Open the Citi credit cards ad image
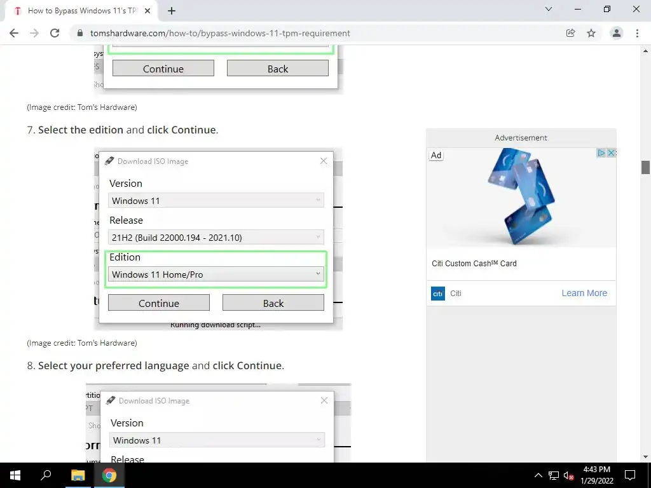The height and width of the screenshot is (488, 651). coord(521,198)
